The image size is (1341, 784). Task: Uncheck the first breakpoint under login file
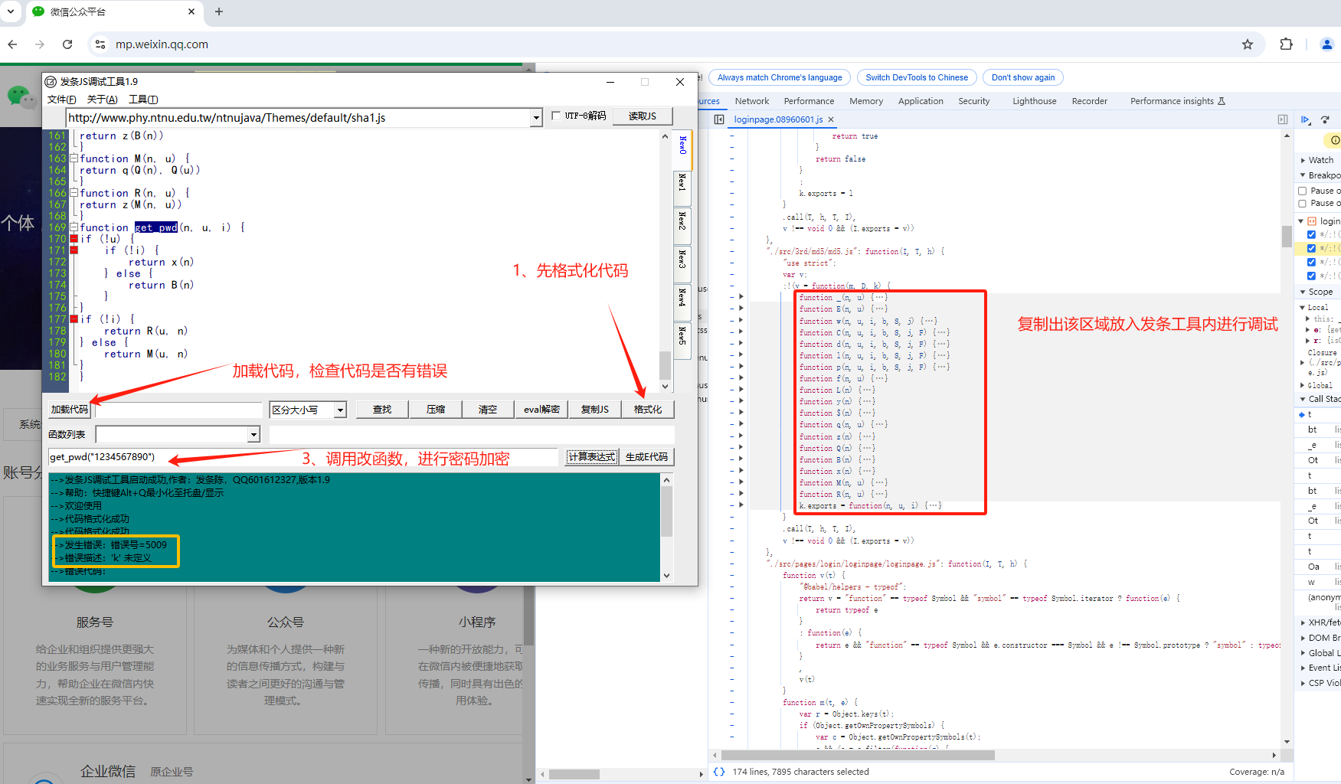pyautogui.click(x=1311, y=234)
